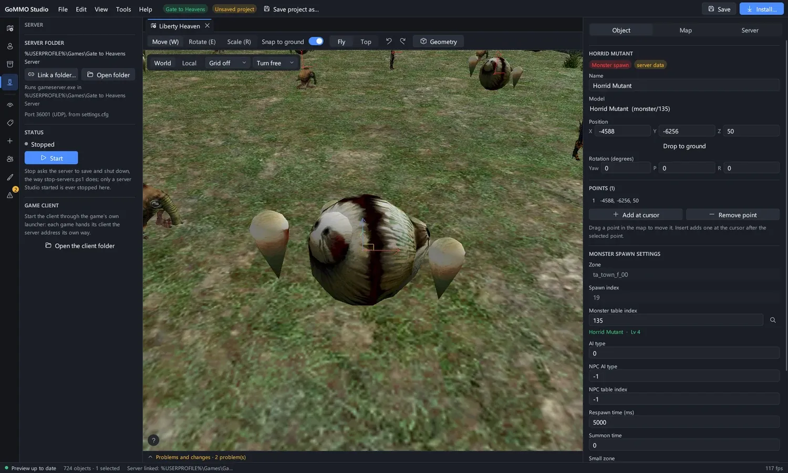
Task: Toggle the Snap to ground switch
Action: (316, 41)
